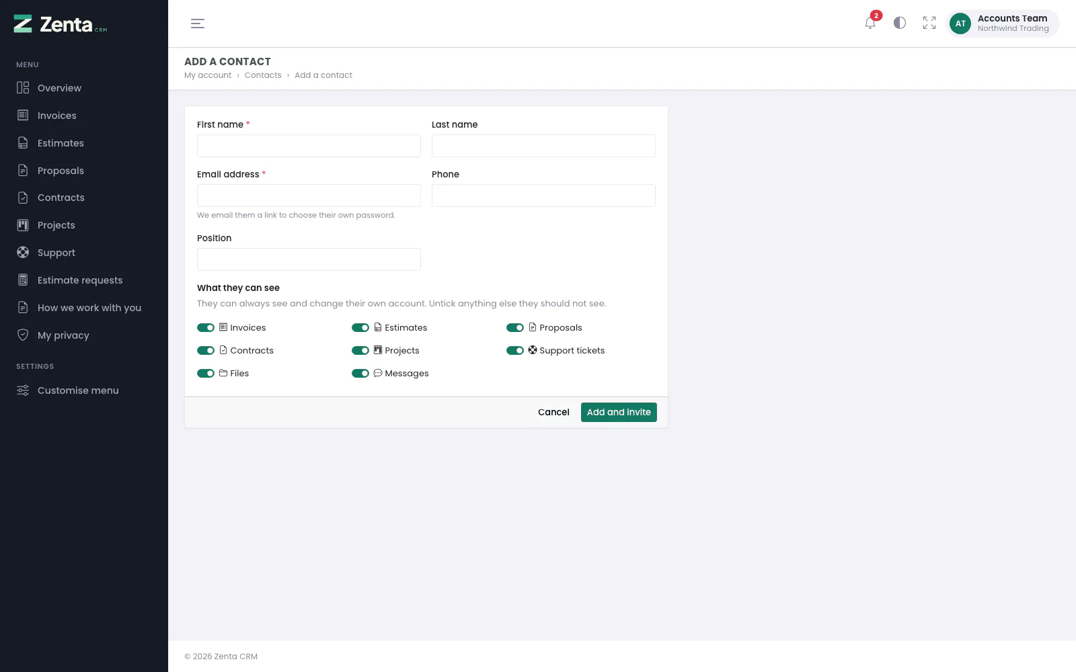
Task: Click '© 2026 Zenta CRM' footer text
Action: pos(221,657)
